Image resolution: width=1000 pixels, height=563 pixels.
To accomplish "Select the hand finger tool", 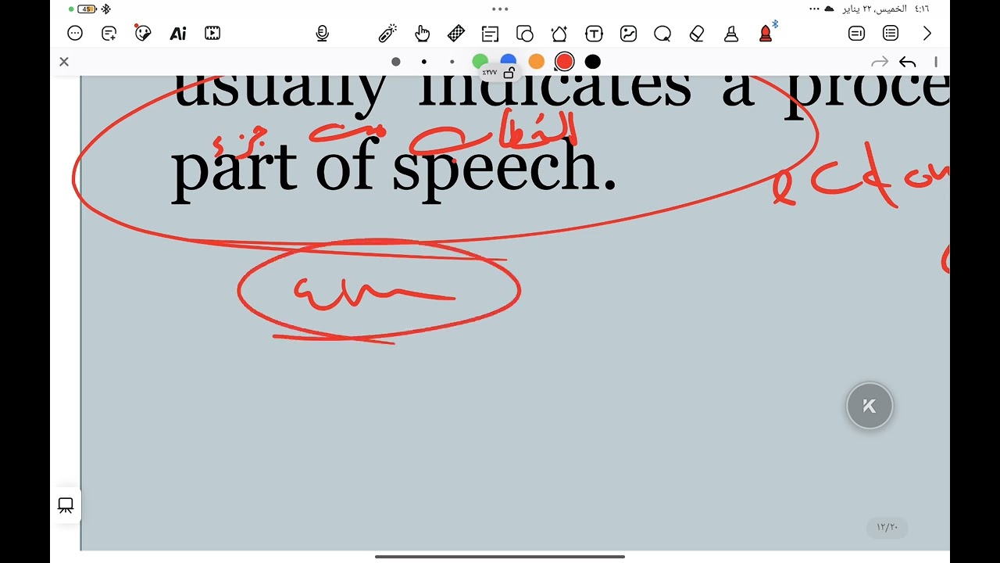I will click(x=423, y=34).
